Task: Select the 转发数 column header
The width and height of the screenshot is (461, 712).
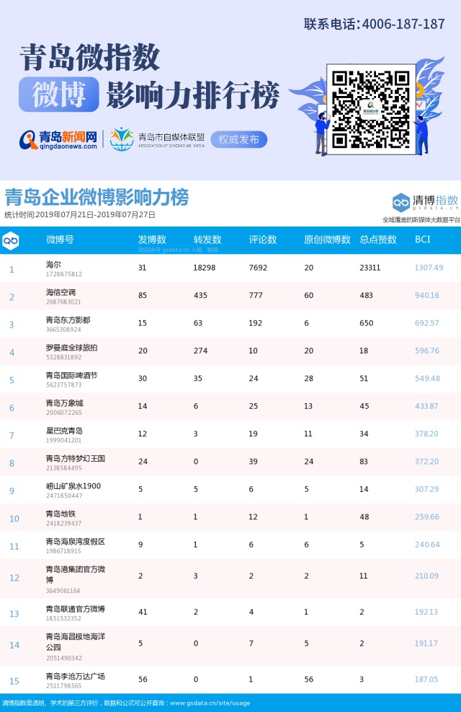Action: click(x=207, y=239)
